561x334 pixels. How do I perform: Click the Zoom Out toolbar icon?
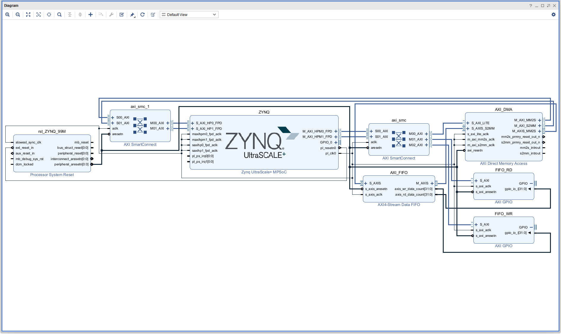tap(18, 15)
